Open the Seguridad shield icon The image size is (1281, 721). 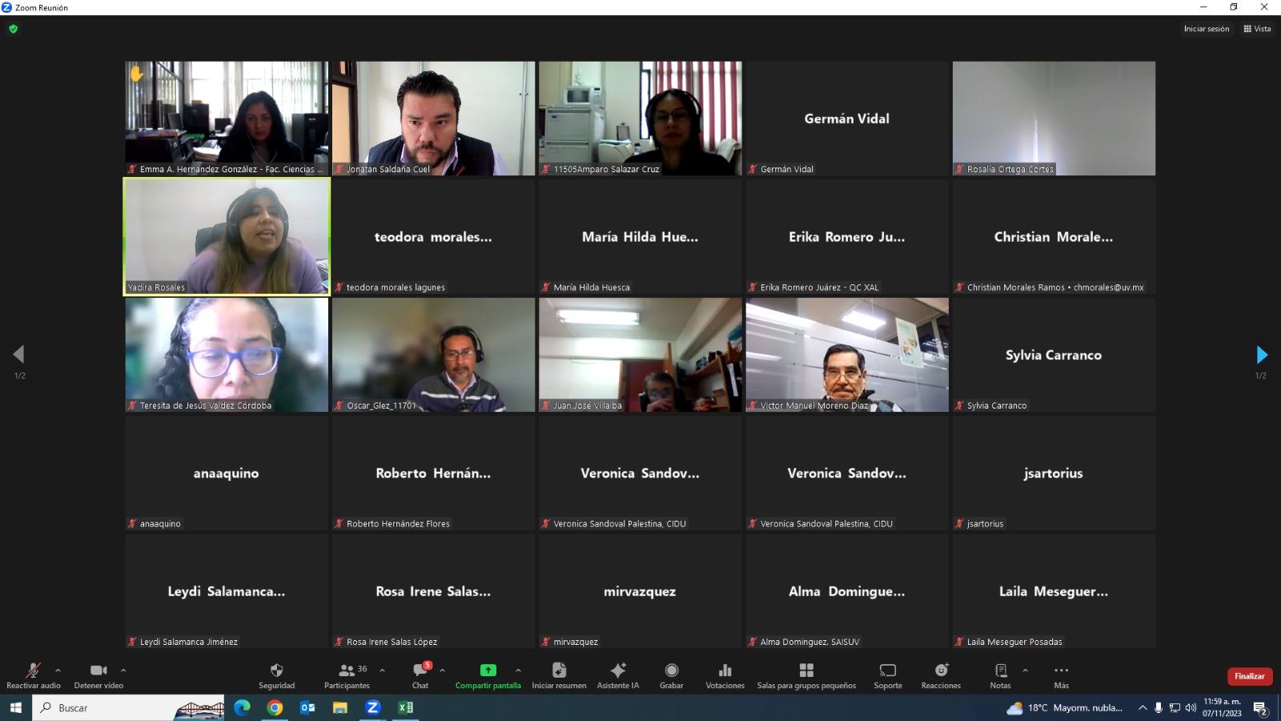pos(276,671)
